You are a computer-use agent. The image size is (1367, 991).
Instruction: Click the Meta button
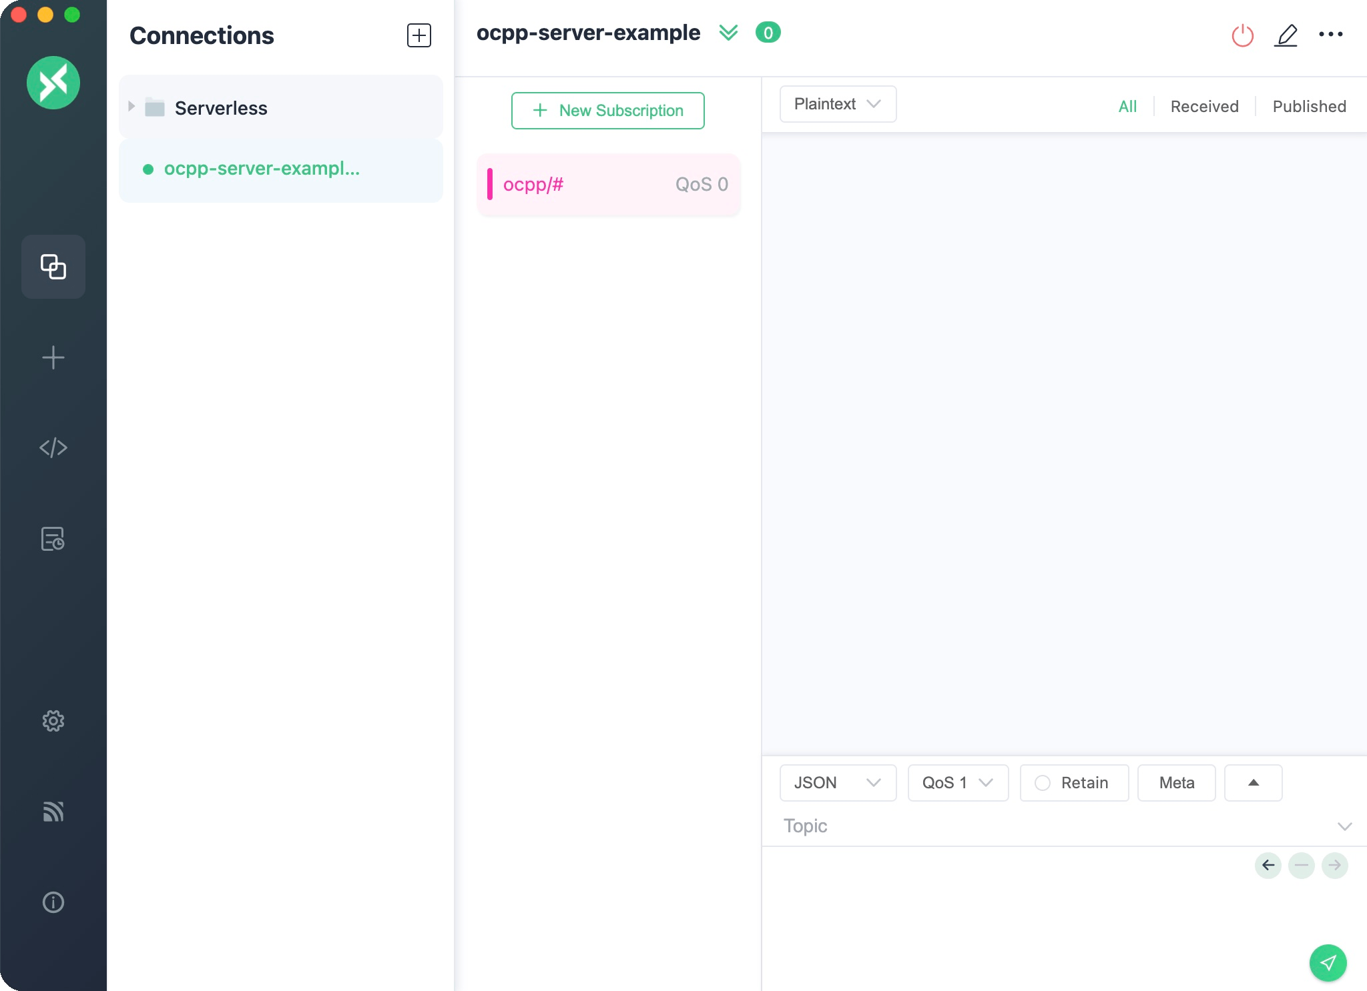click(x=1176, y=783)
